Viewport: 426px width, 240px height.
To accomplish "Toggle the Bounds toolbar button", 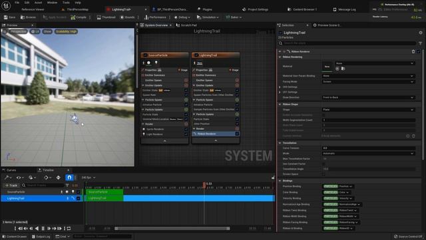I will coord(127,17).
